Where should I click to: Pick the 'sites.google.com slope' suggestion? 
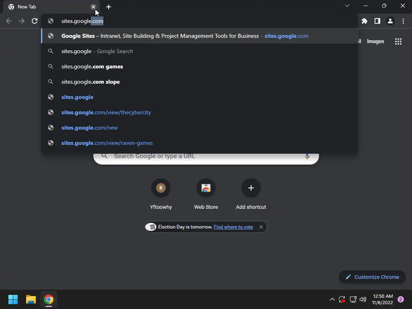click(200, 82)
